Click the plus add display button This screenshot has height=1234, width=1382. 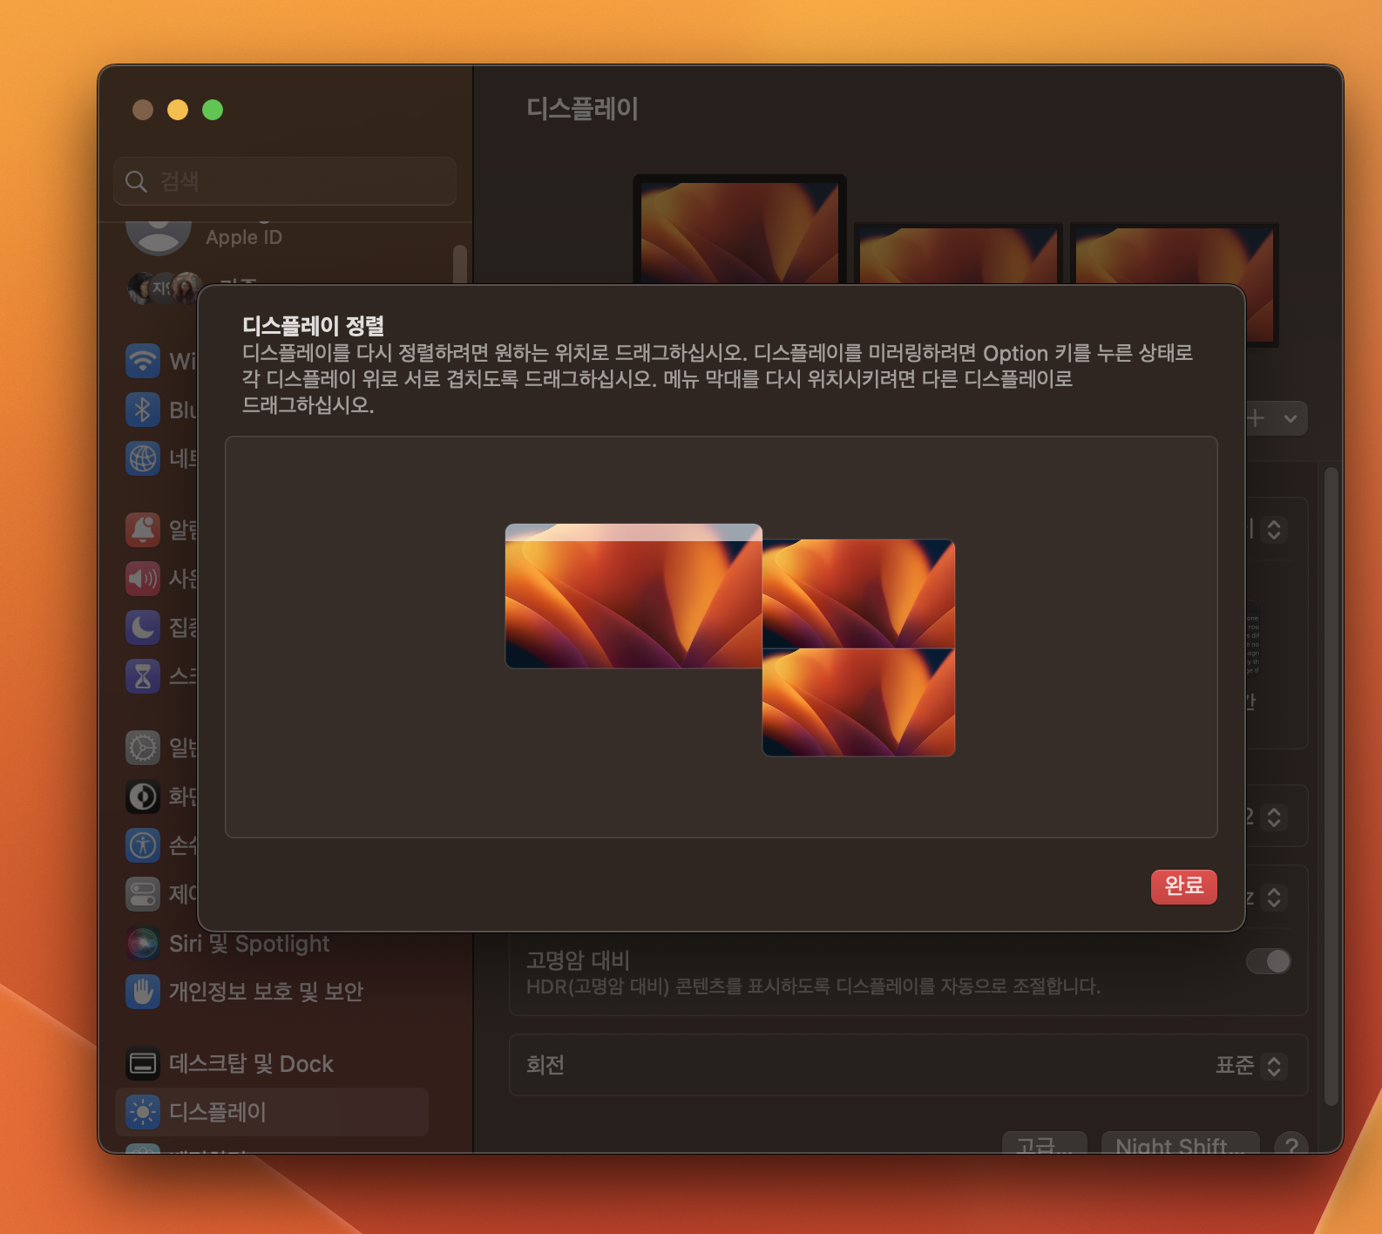(1256, 418)
